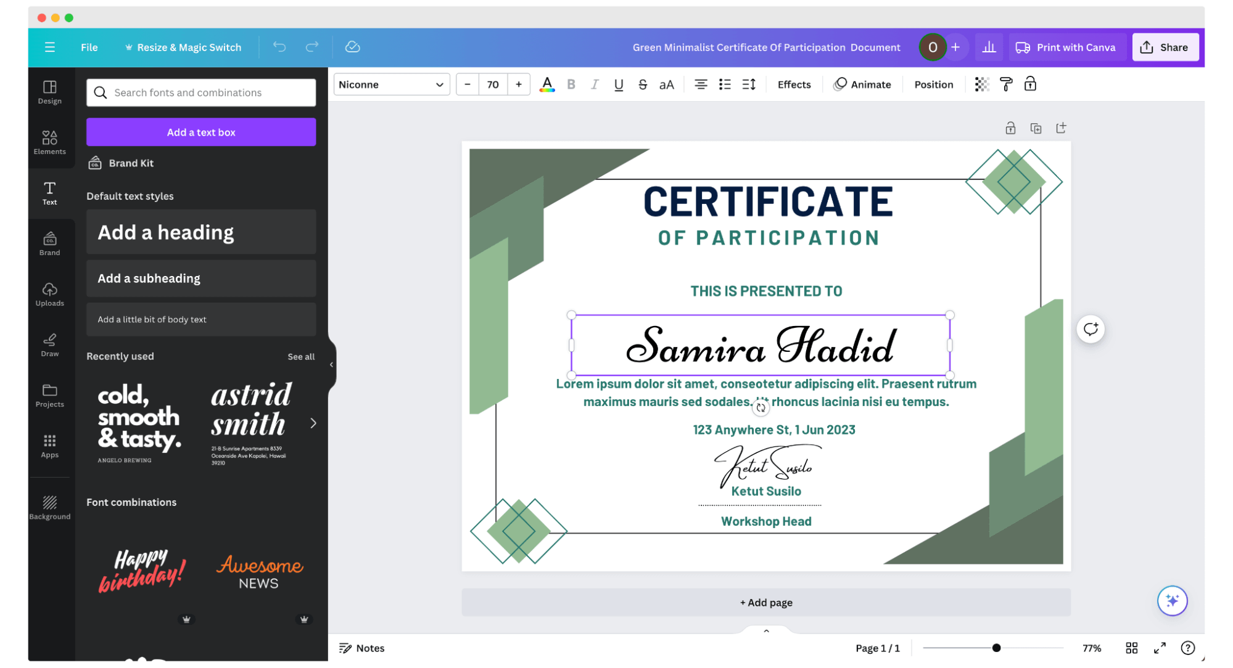Open the Design sidebar tab

pyautogui.click(x=50, y=92)
